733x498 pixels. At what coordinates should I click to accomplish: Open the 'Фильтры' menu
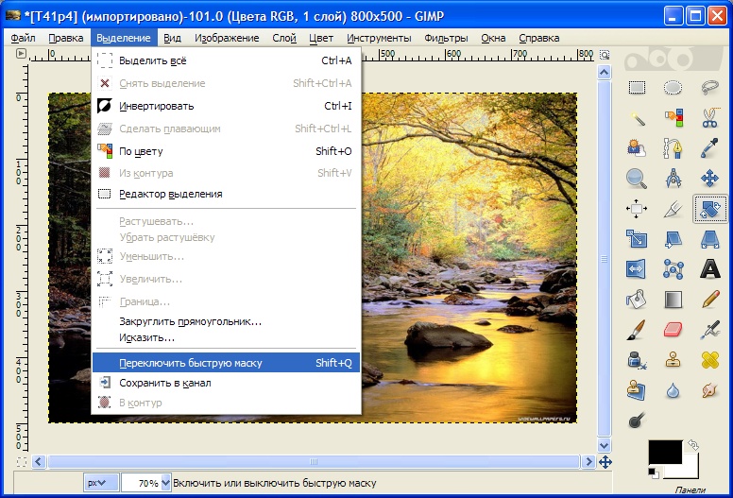(x=446, y=38)
